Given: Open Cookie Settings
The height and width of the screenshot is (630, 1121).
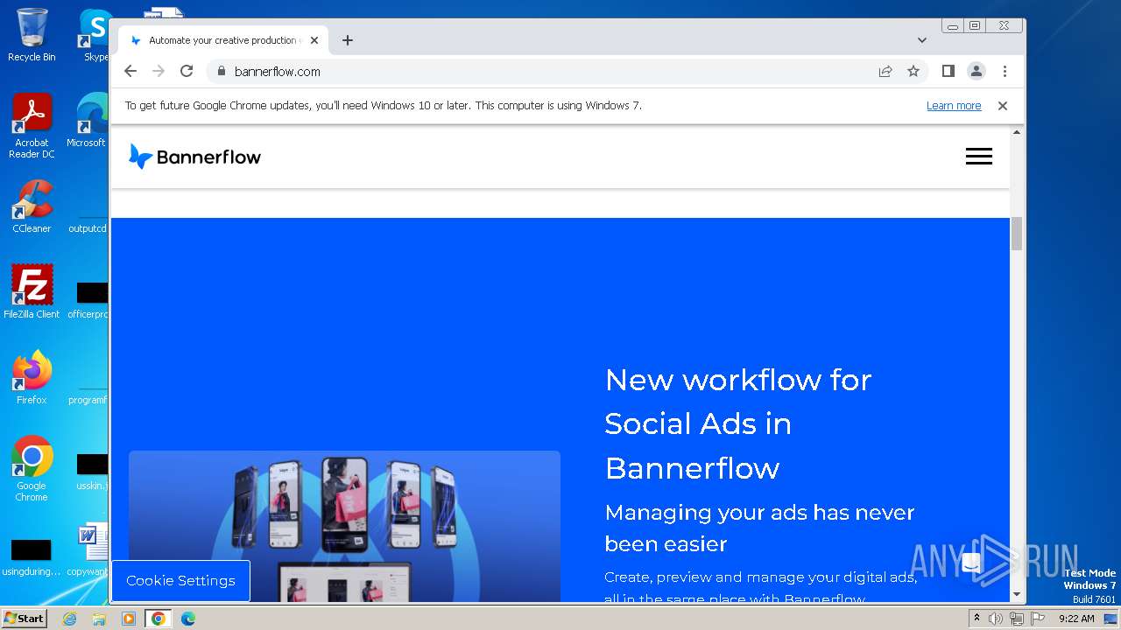Looking at the screenshot, I should coord(180,581).
